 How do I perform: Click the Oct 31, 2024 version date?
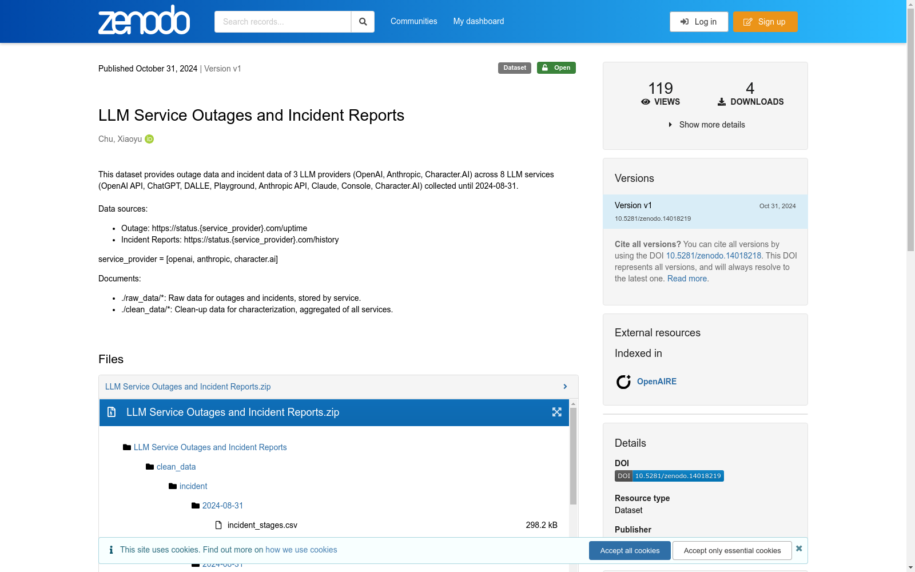click(x=778, y=206)
